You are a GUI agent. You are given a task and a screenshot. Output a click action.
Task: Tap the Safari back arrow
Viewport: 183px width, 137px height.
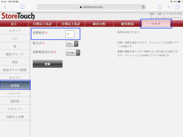pyautogui.click(x=5, y=7)
